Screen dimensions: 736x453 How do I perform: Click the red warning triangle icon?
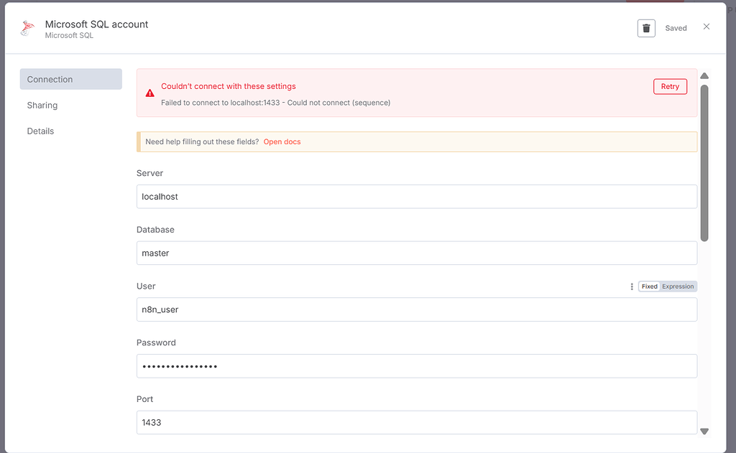click(x=149, y=93)
